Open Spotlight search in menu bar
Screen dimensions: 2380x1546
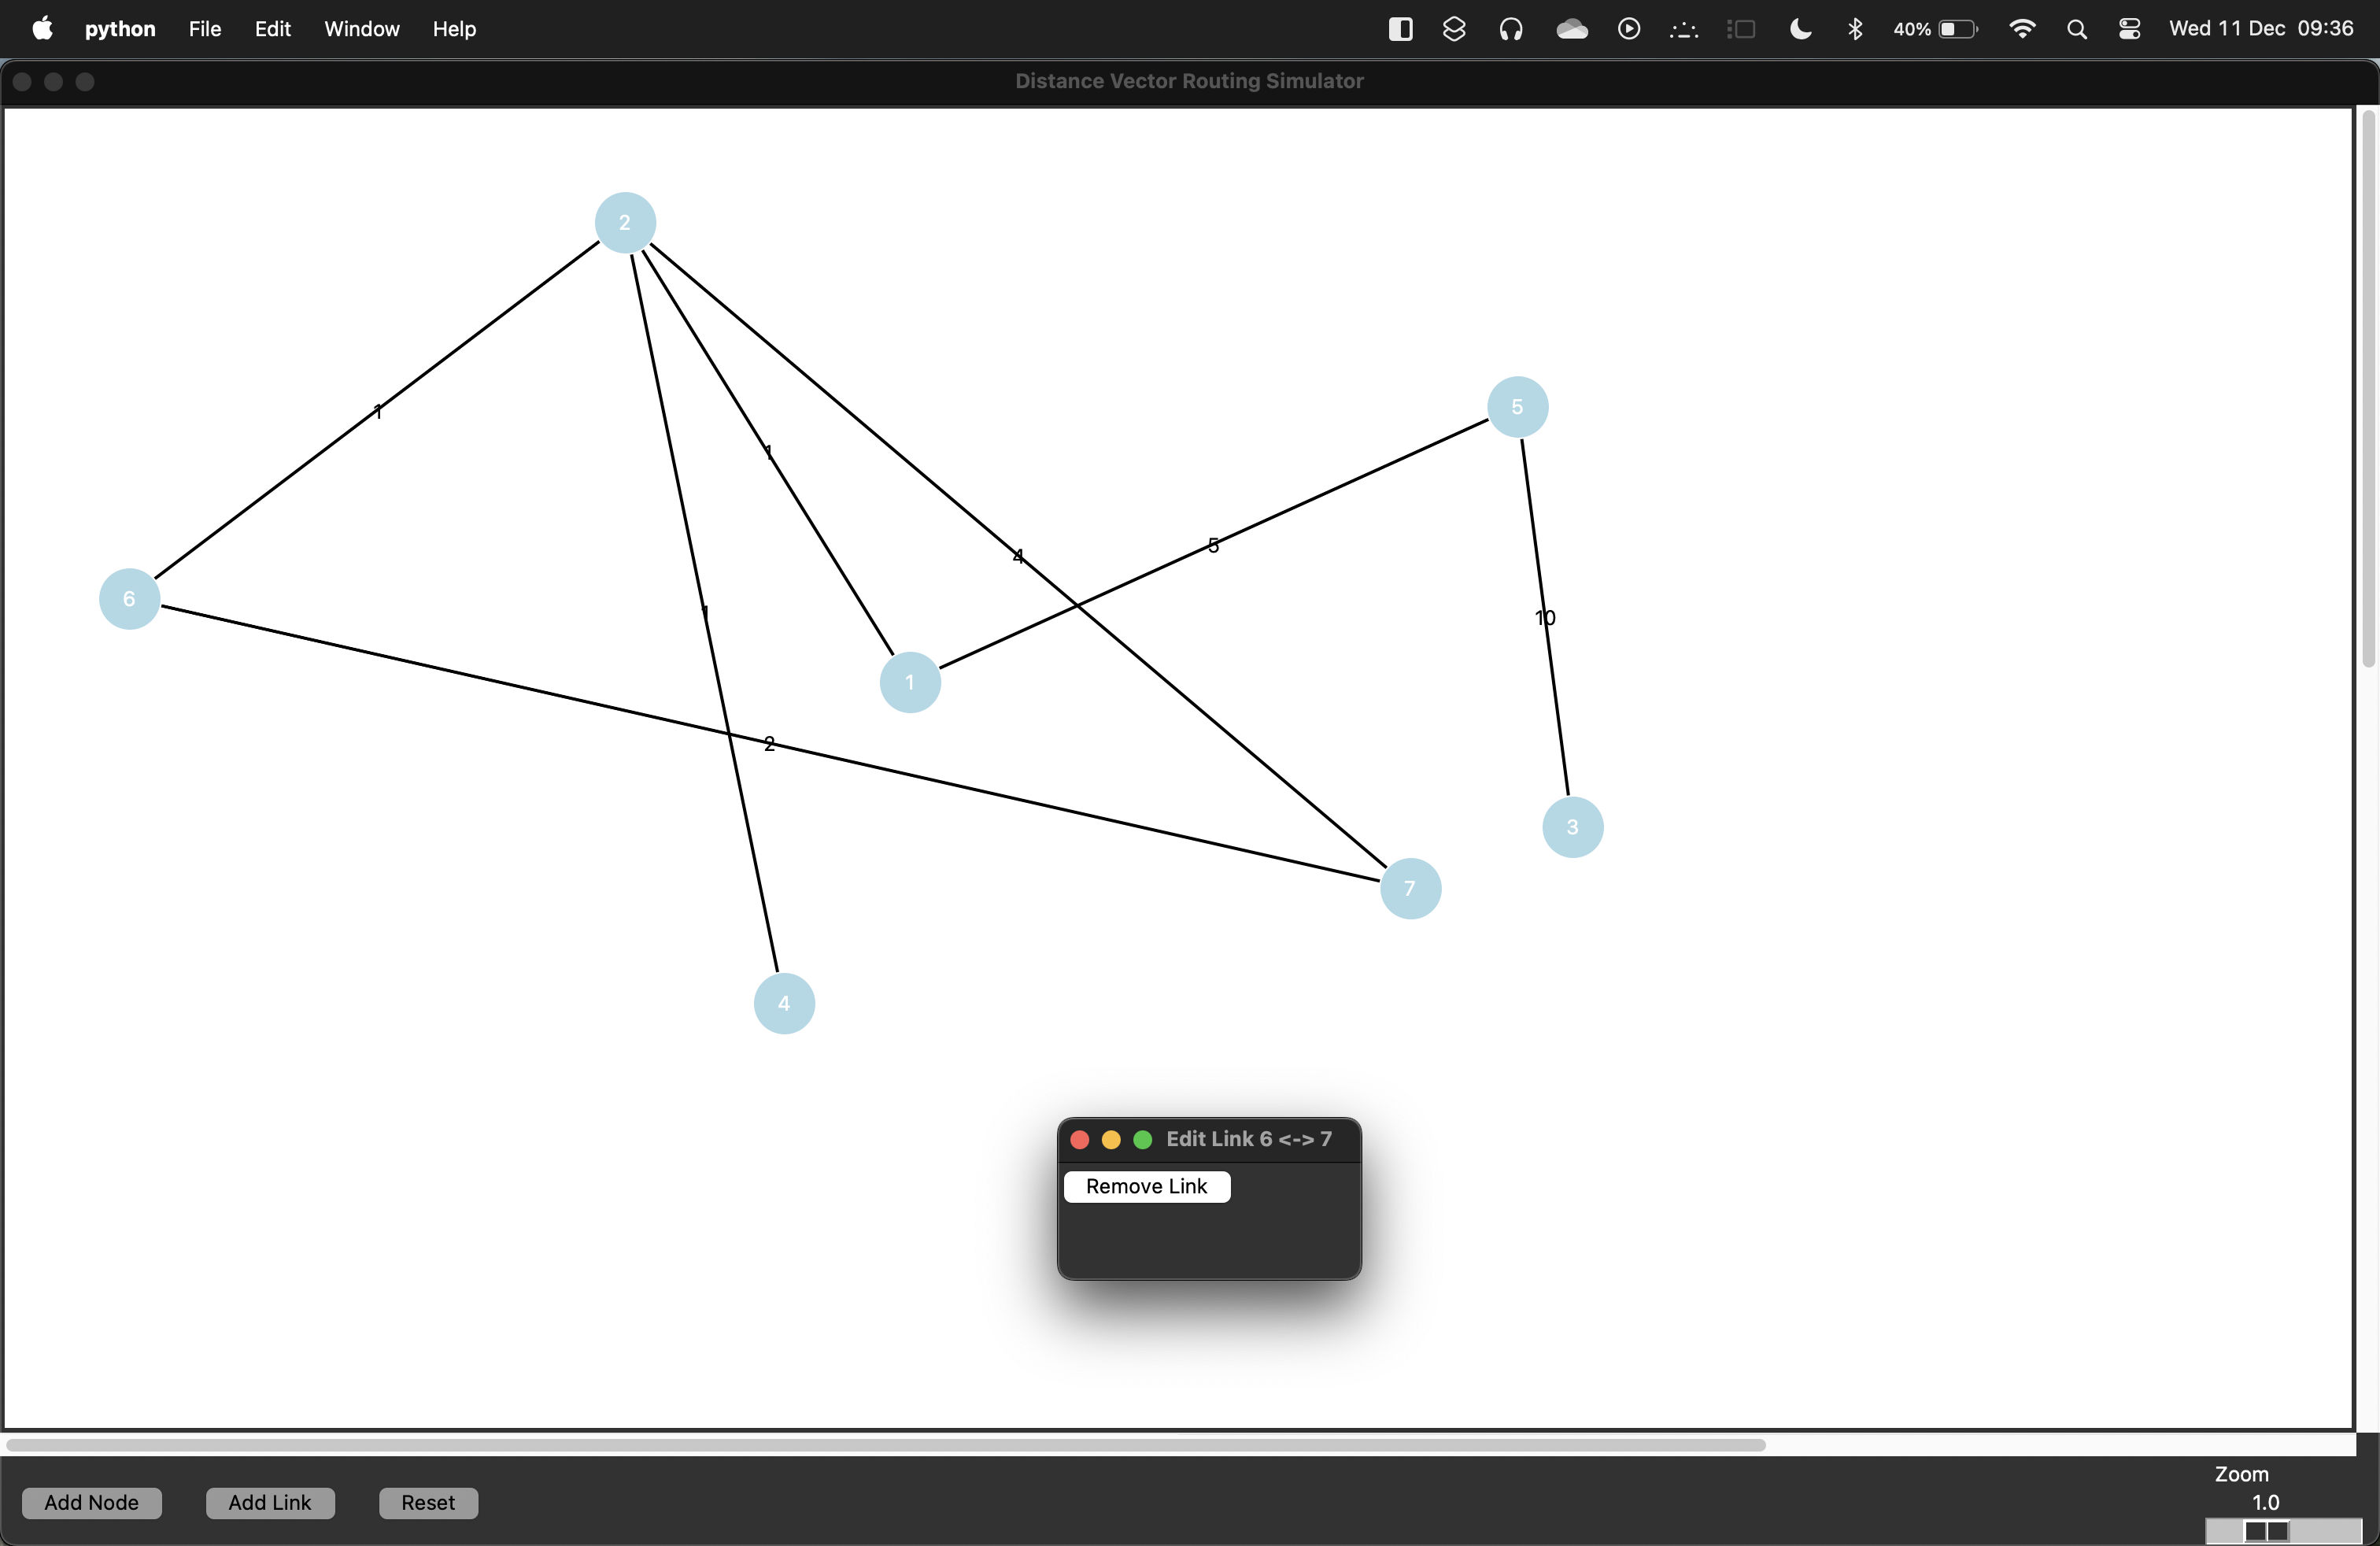(x=2076, y=29)
